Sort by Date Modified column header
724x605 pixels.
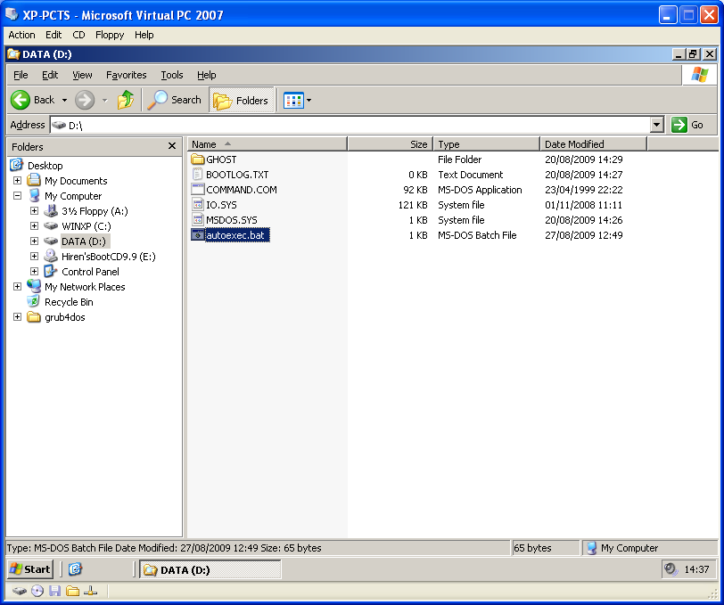[x=593, y=144]
